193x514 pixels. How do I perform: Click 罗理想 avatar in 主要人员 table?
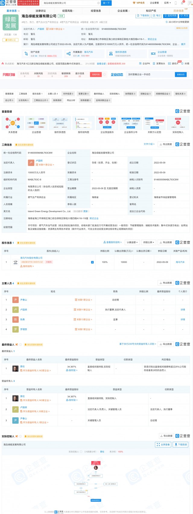pos(15,329)
